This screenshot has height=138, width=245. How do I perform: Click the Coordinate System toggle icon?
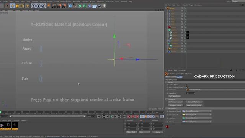[49, 6]
